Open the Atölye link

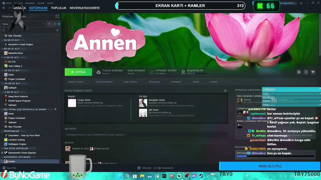[196, 82]
